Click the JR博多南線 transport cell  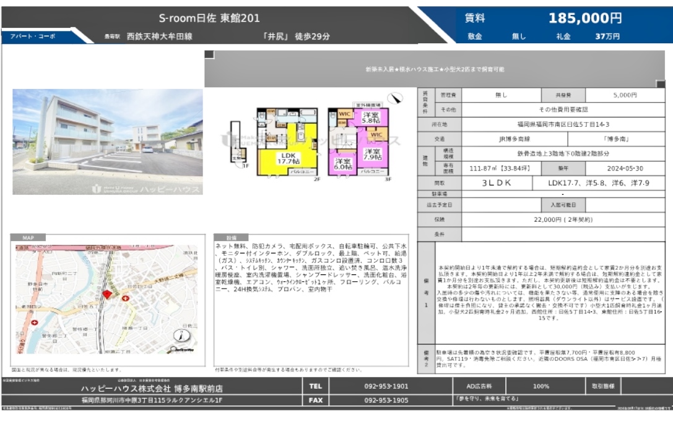515,139
